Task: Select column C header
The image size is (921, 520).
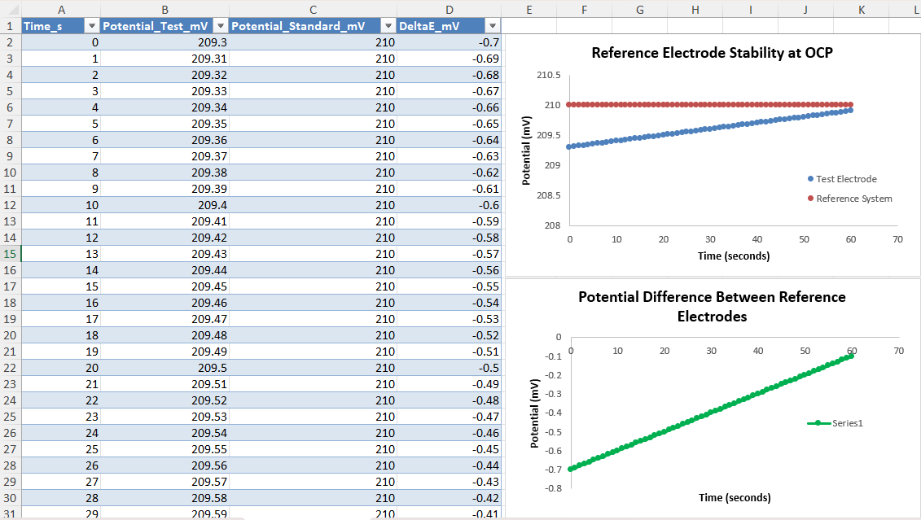Action: coord(313,10)
